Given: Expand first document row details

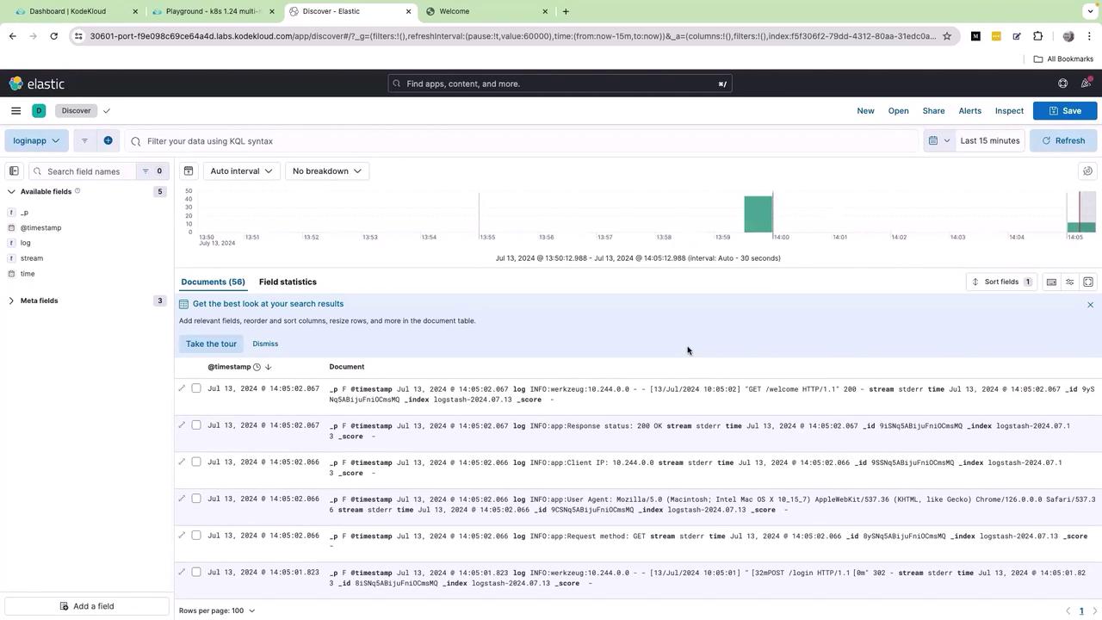Looking at the screenshot, I should [182, 388].
